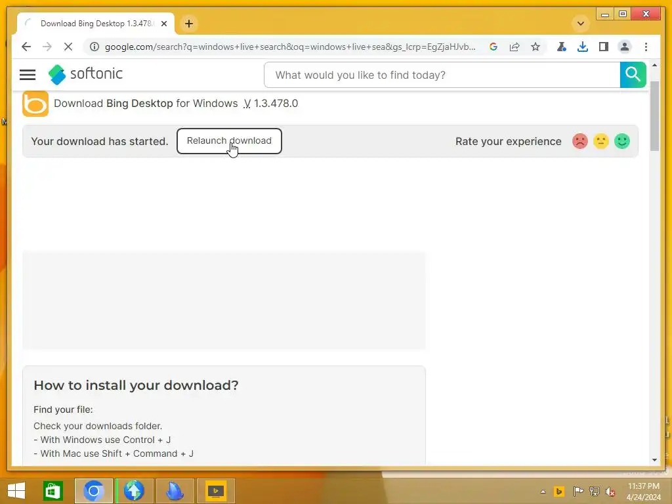Click "Find your file:" text
672x504 pixels.
[x=63, y=409]
